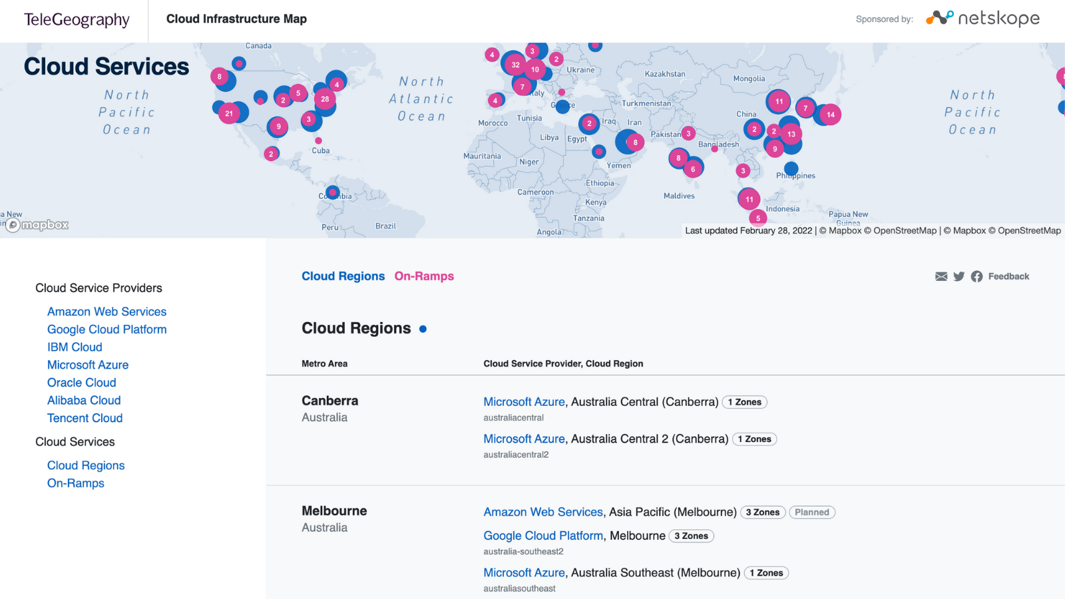Select the map cluster marker numbered 13
Image resolution: width=1065 pixels, height=599 pixels.
pyautogui.click(x=791, y=134)
